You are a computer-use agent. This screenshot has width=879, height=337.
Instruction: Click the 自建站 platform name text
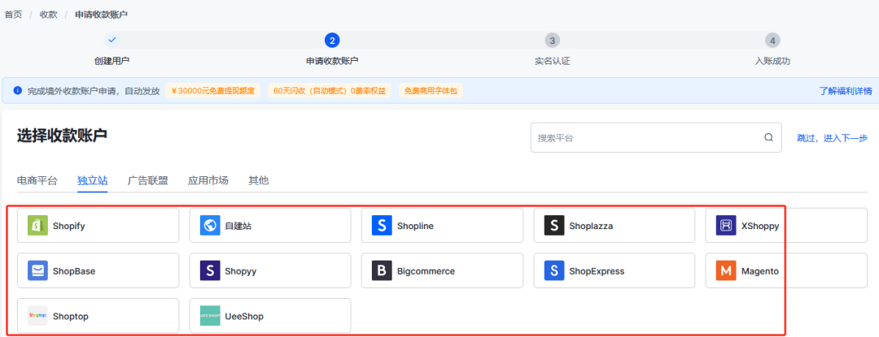(x=238, y=227)
